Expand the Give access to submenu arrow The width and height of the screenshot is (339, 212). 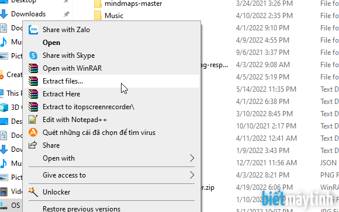[192, 175]
